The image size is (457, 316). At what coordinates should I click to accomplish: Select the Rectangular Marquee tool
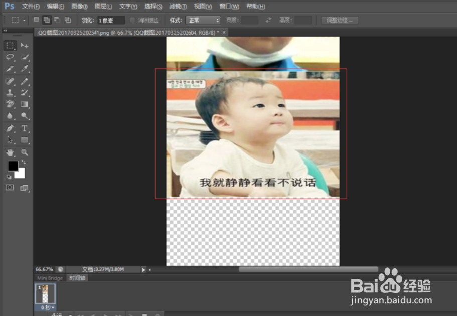10,46
